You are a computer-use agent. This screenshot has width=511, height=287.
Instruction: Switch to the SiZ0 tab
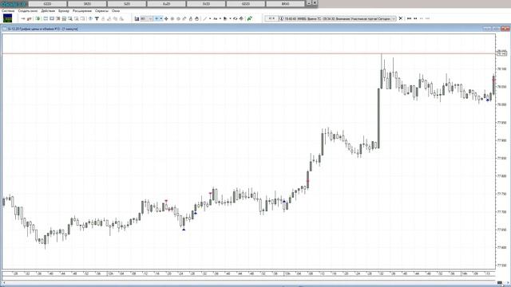[x=127, y=4]
